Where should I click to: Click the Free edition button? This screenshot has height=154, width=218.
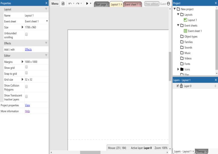(x=151, y=4)
